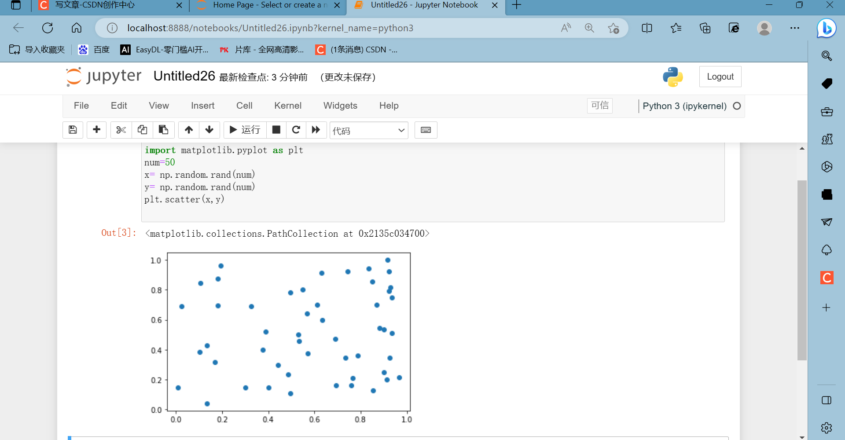Interrupt the kernel with stop icon
The image size is (845, 440).
point(276,130)
